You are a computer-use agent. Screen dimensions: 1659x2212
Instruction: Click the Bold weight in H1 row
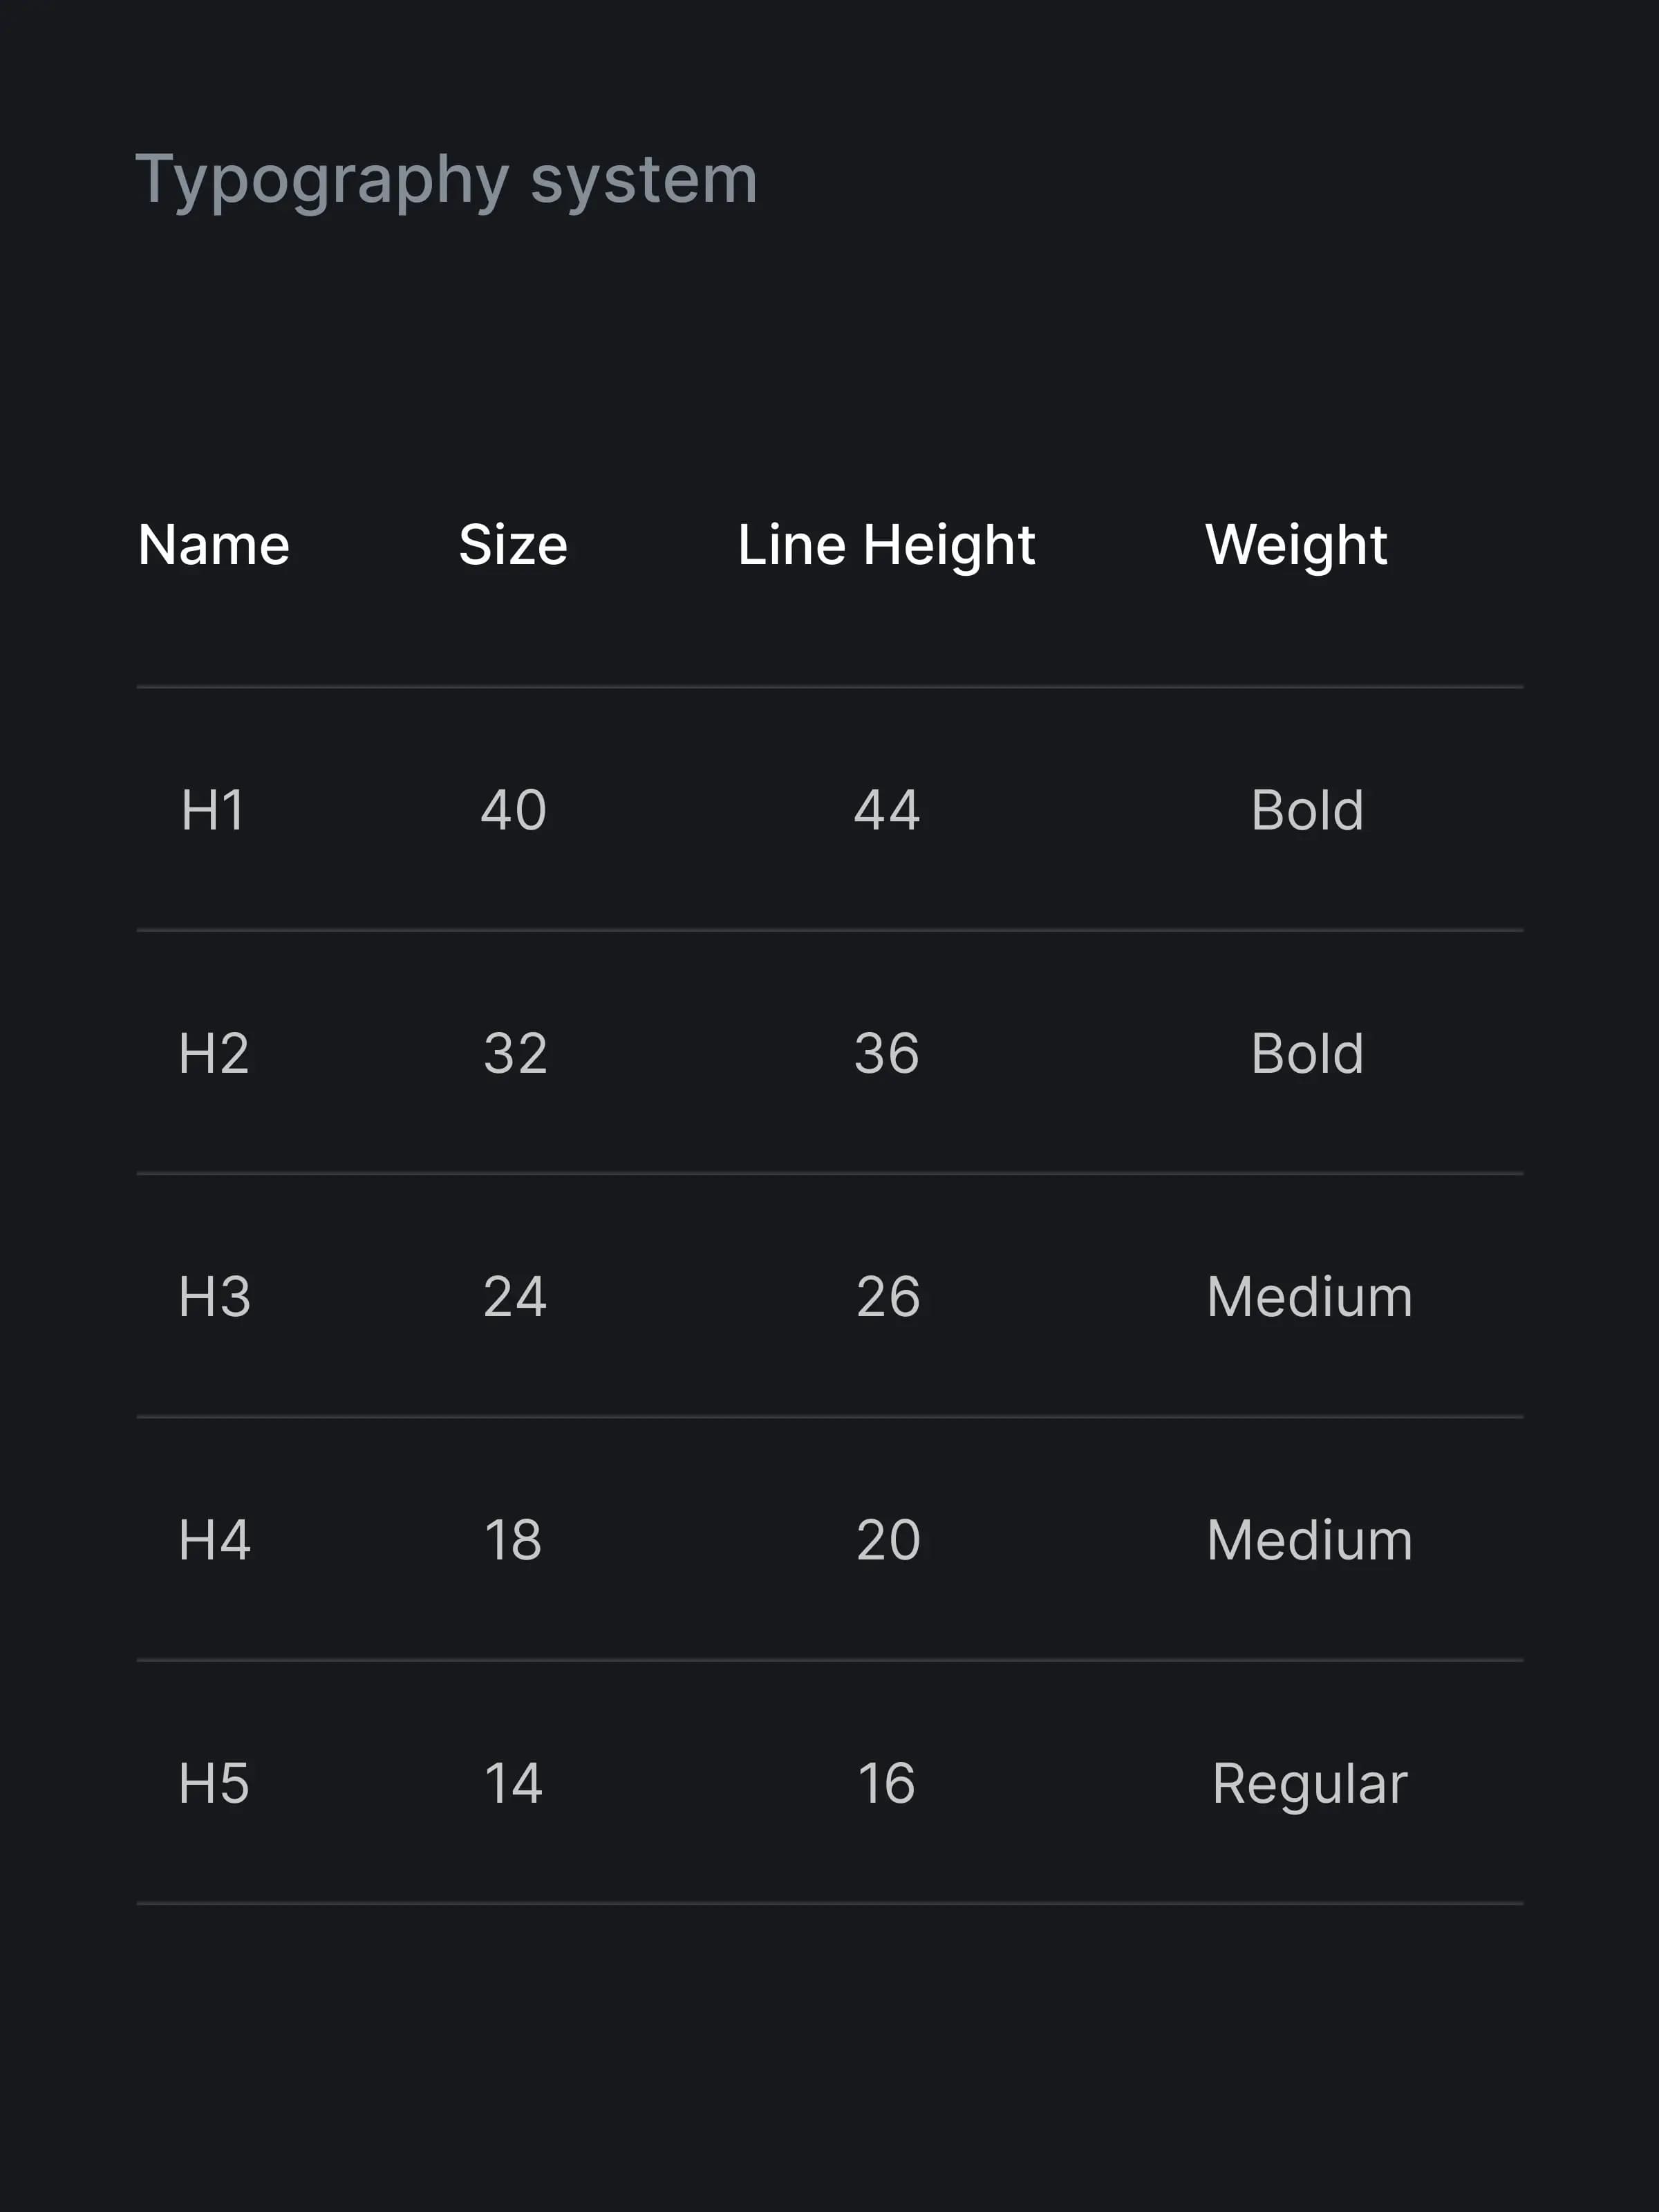pyautogui.click(x=1307, y=810)
